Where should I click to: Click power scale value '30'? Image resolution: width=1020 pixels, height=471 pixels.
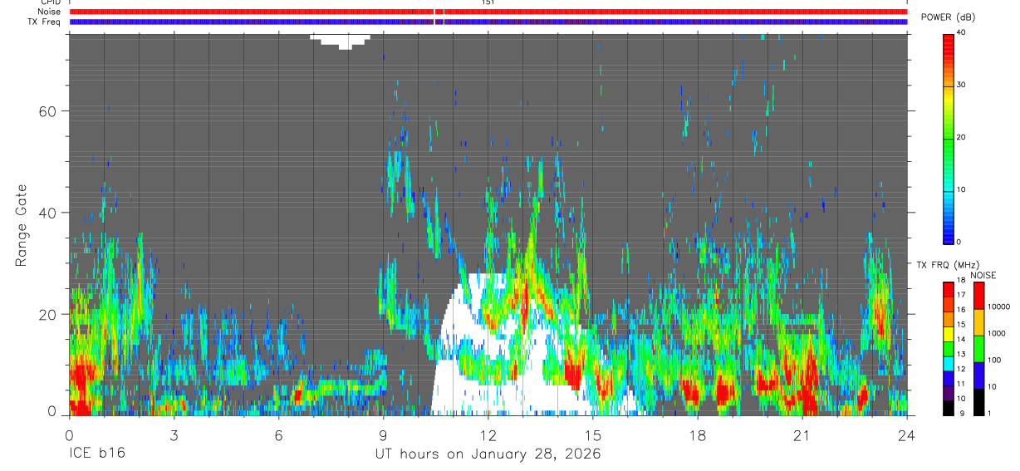(x=960, y=86)
